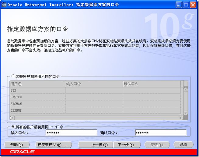Click the ORACLE logo in red bar
The height and width of the screenshot is (157, 199).
(22, 152)
